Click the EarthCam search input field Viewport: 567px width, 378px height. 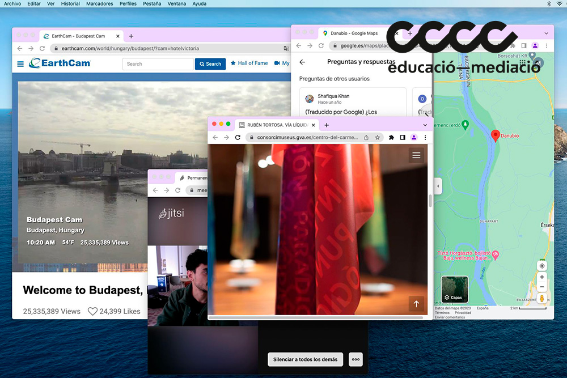click(x=158, y=64)
